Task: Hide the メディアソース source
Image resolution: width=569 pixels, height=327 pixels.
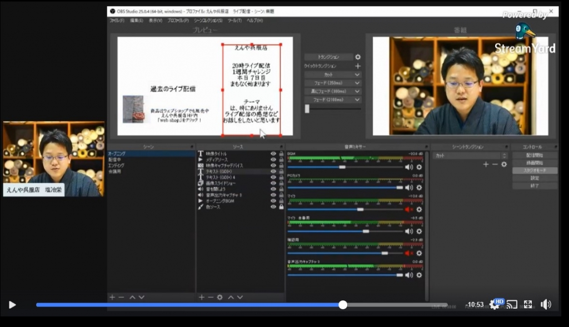Action: click(273, 159)
